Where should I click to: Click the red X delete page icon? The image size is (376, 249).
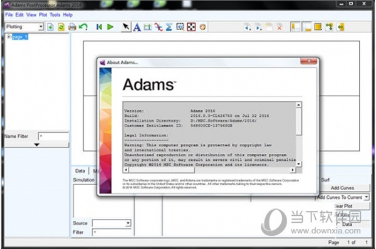[279, 28]
